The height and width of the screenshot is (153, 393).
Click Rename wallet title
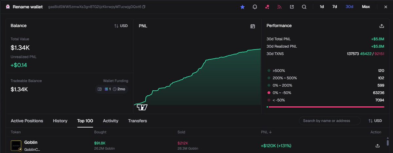tap(28, 7)
